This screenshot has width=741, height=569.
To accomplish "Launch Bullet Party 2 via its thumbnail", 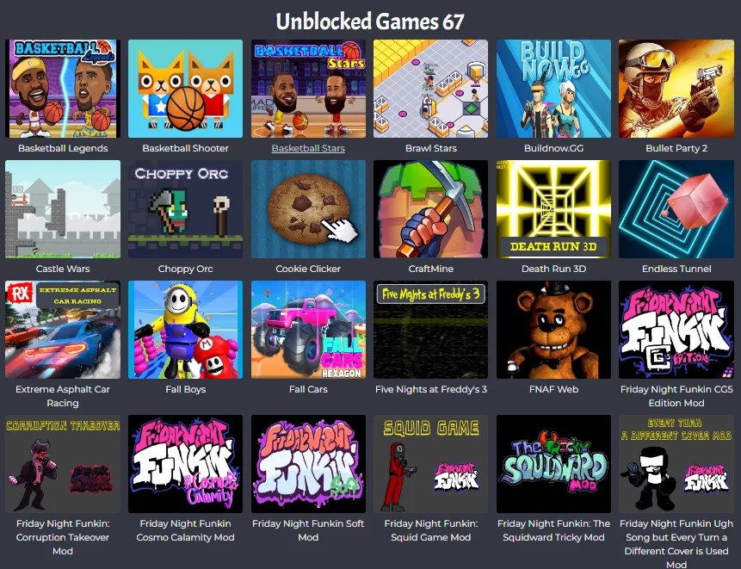I will tap(676, 89).
